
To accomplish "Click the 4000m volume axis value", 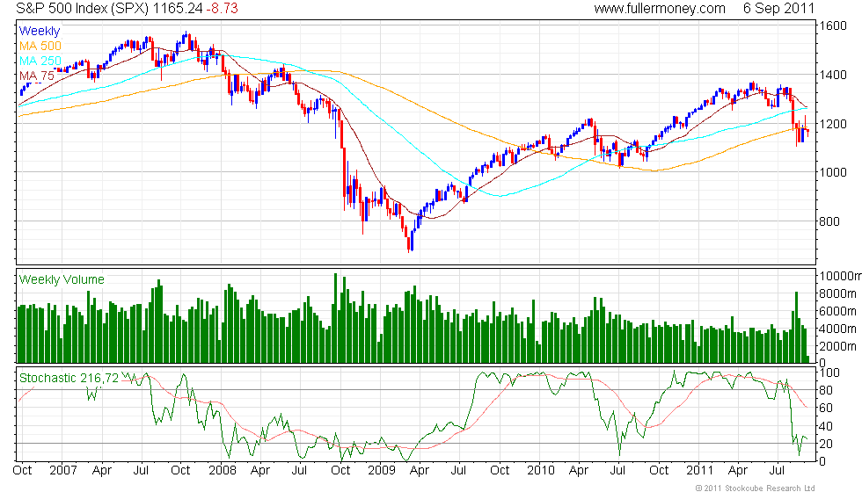I will (837, 329).
